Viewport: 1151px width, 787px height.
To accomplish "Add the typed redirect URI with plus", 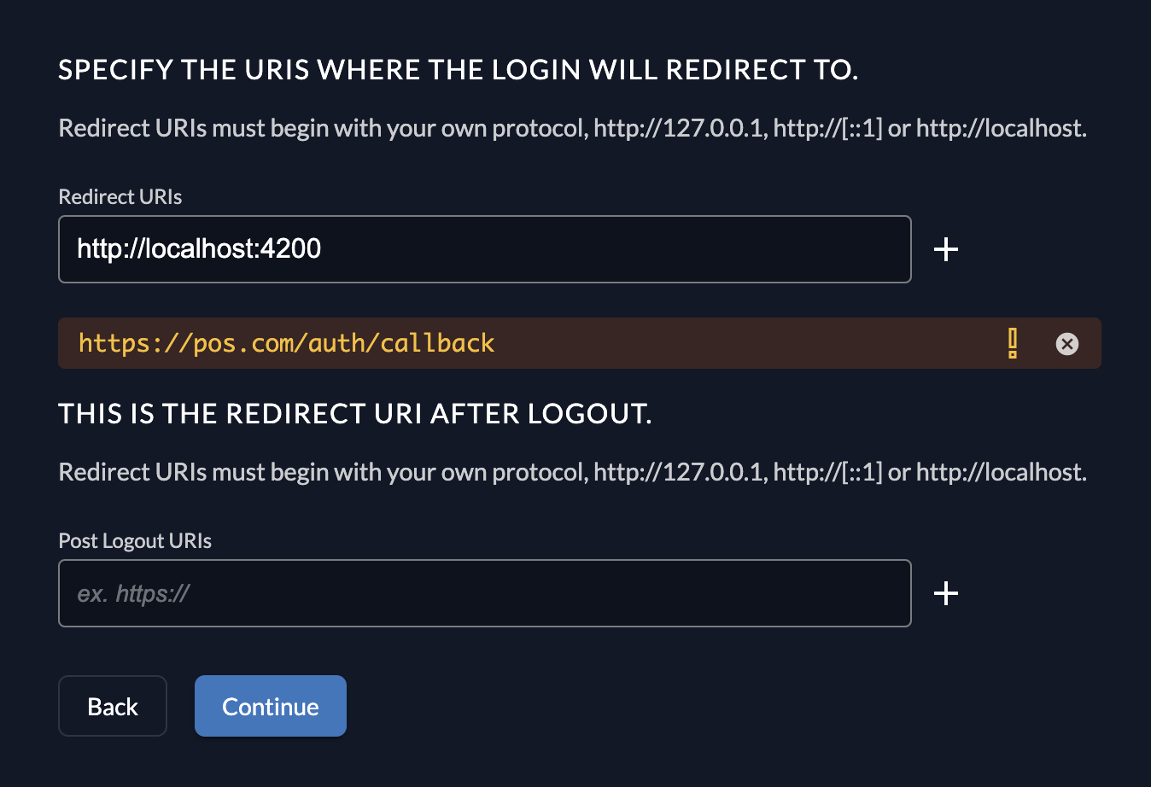I will point(946,249).
